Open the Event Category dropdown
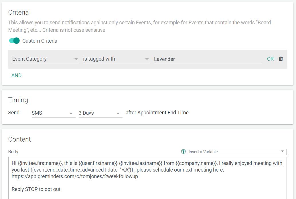The image size is (296, 199). [46, 59]
